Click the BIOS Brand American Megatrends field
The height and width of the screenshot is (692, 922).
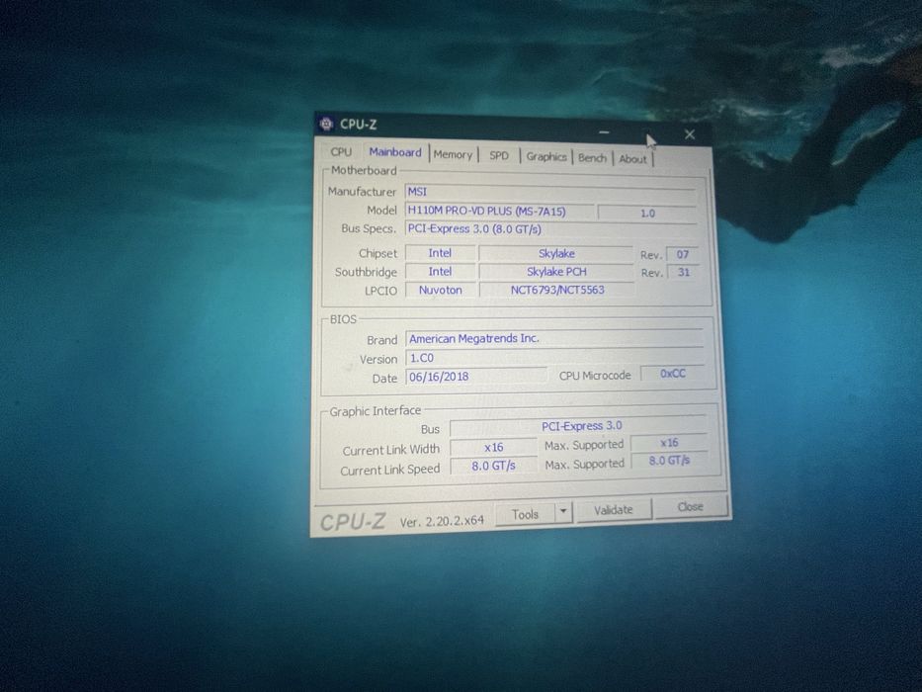point(554,338)
